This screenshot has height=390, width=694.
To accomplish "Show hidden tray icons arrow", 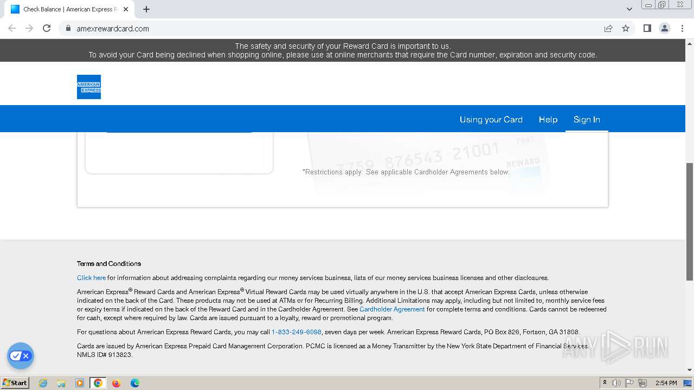I will click(605, 383).
